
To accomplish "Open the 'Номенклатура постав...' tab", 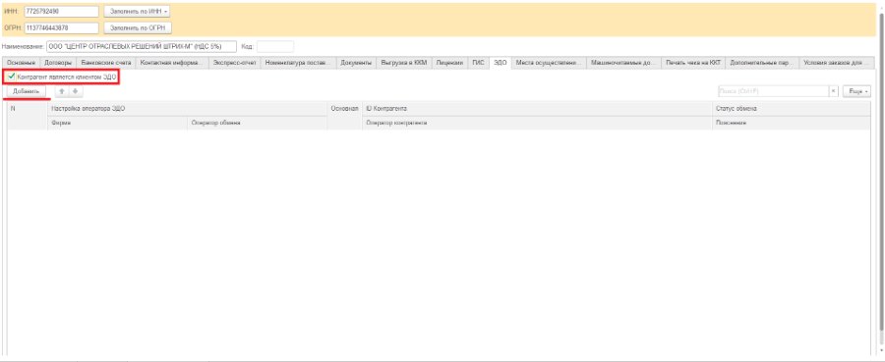I will [x=299, y=63].
